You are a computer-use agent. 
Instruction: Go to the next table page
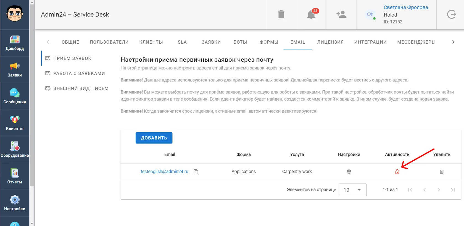click(439, 190)
